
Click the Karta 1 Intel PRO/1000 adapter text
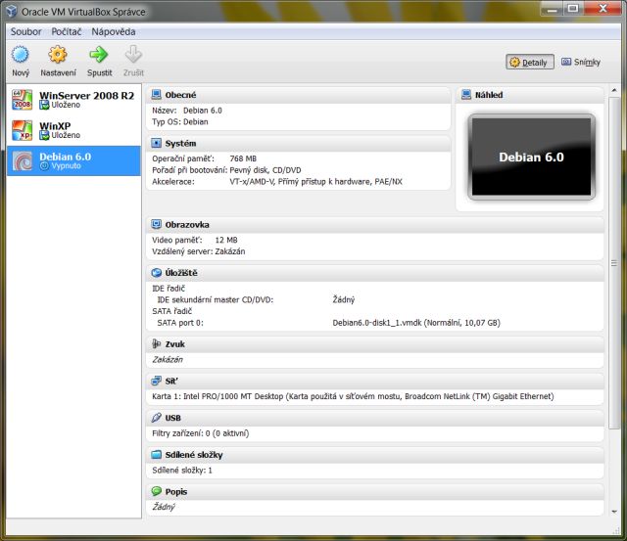[353, 396]
